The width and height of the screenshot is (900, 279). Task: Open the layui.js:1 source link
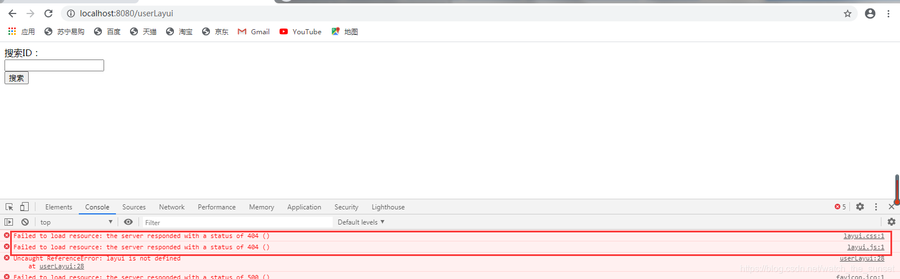pos(866,248)
